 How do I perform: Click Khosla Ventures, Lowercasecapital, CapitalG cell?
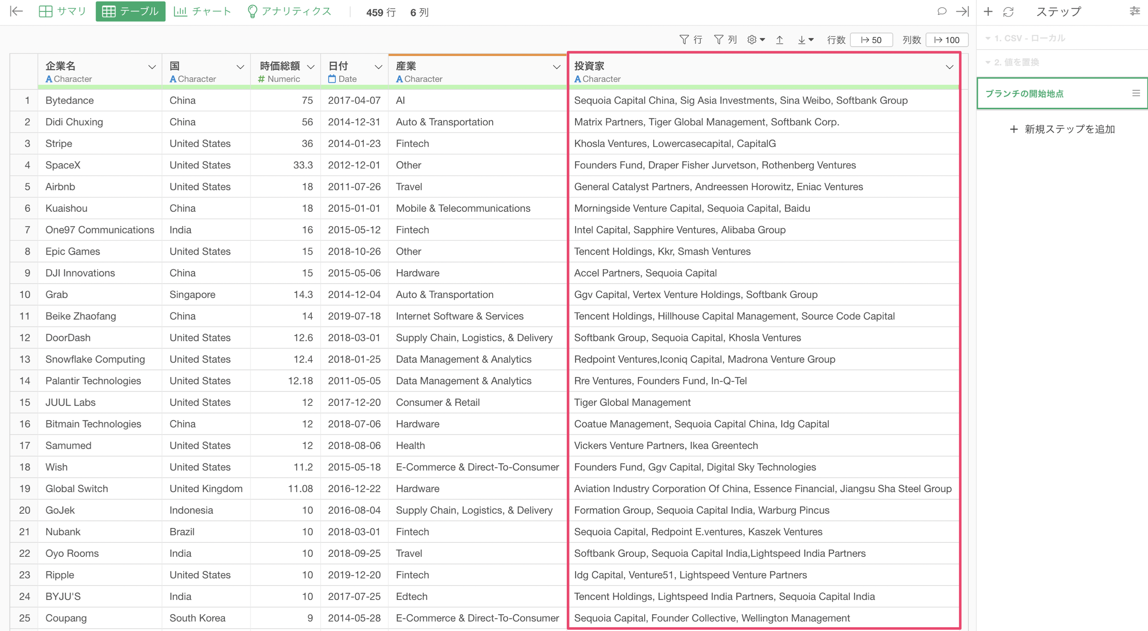(764, 143)
